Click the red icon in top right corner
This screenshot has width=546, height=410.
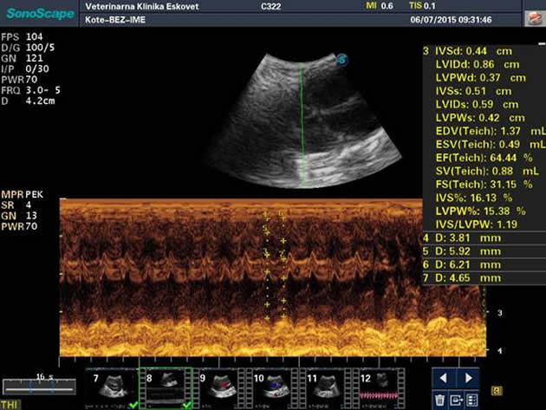(x=534, y=17)
